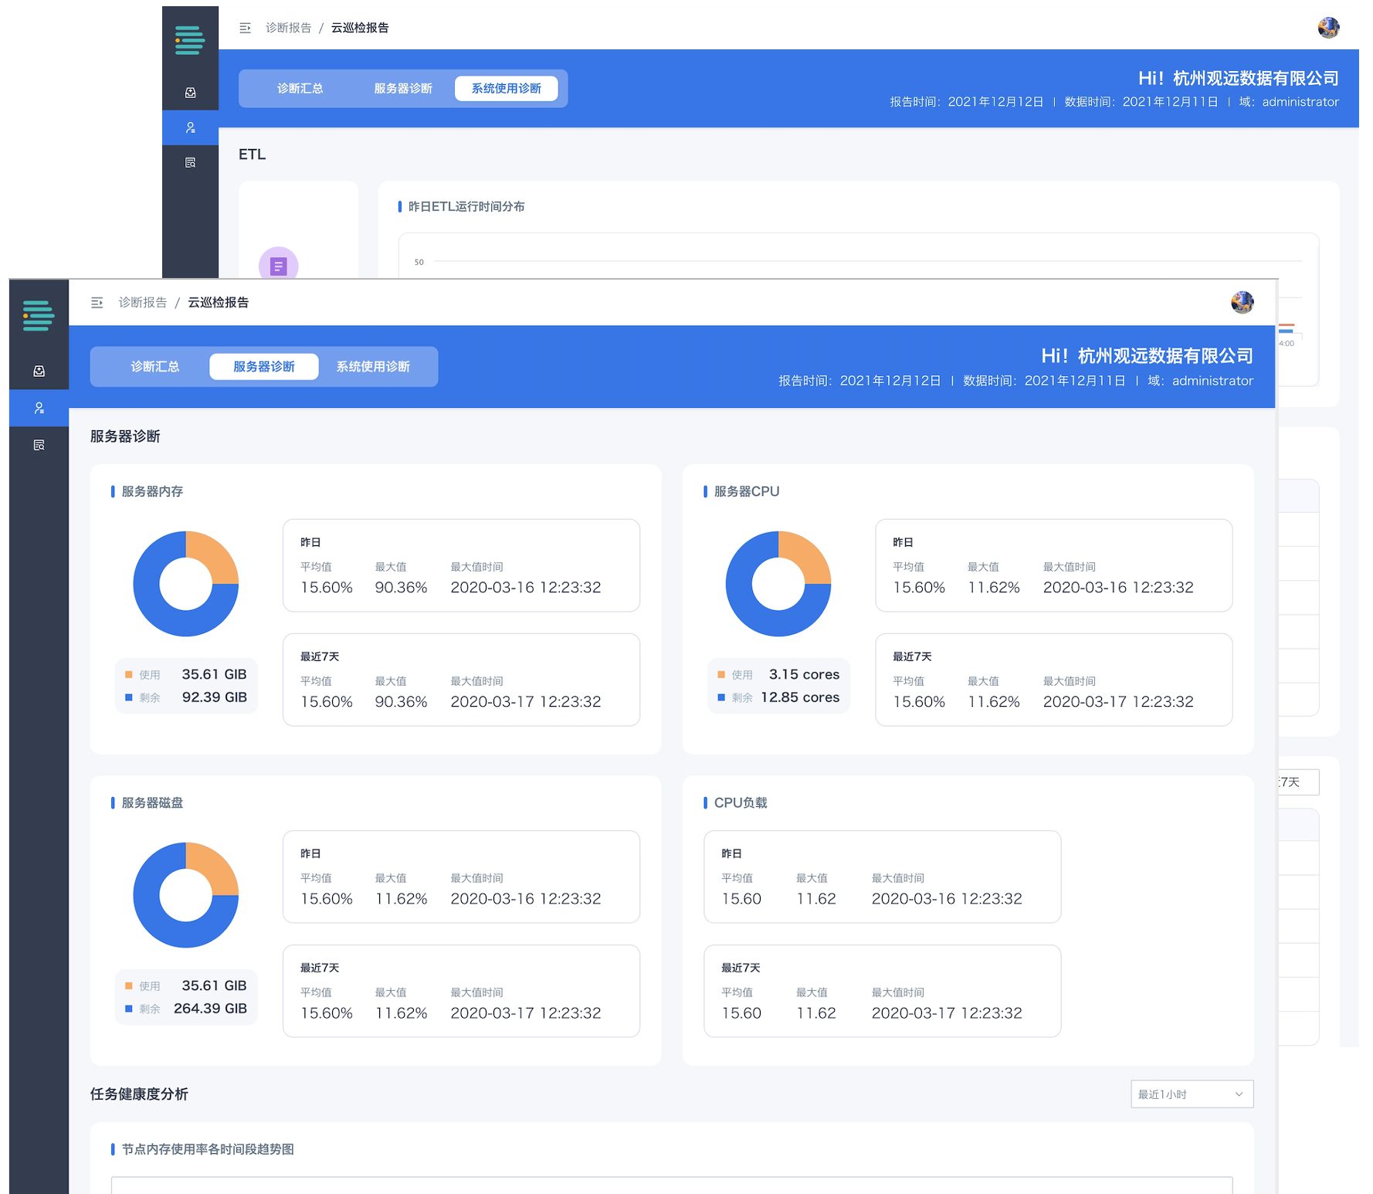The height and width of the screenshot is (1194, 1373).
Task: Click the 任务健康度分析 section heading
Action: point(139,1094)
